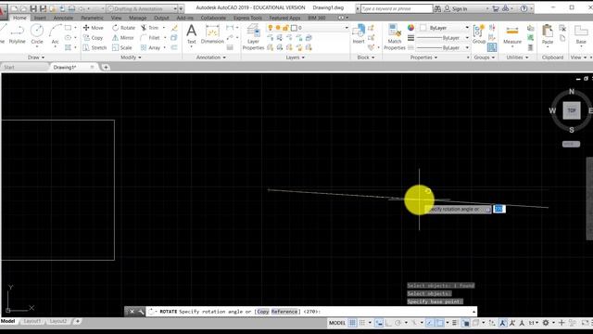The height and width of the screenshot is (334, 593).
Task: Open the Measure utility
Action: tap(512, 34)
